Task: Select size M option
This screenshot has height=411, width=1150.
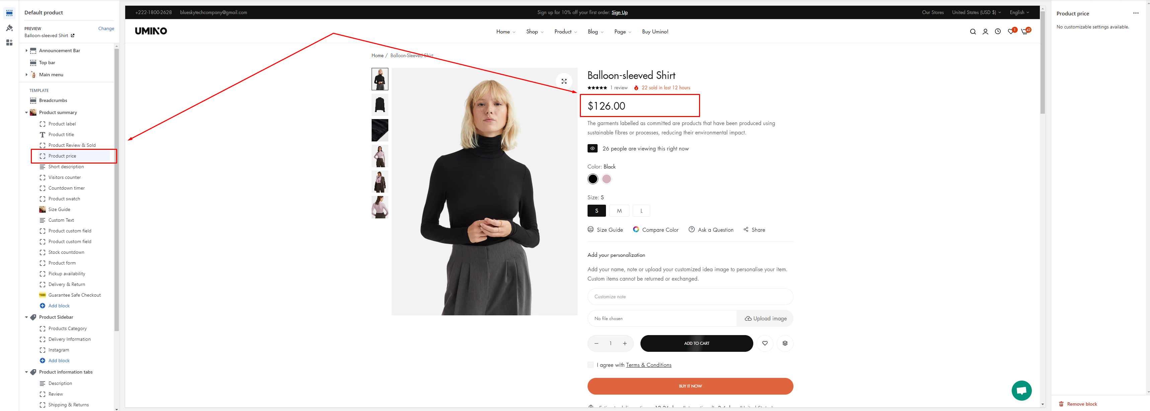Action: click(x=619, y=211)
